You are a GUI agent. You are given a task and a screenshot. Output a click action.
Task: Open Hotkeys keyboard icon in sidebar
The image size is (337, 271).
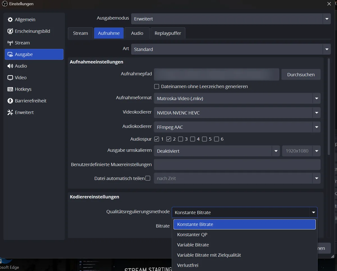click(10, 89)
